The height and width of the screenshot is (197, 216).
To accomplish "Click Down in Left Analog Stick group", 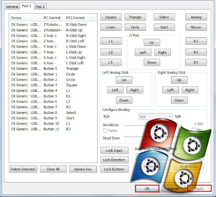I will pos(124,100).
